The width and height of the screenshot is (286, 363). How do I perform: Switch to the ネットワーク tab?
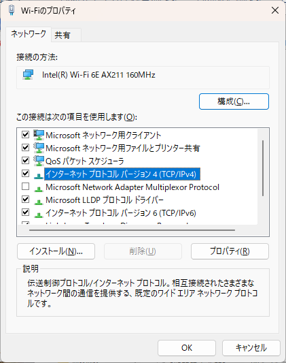[29, 34]
